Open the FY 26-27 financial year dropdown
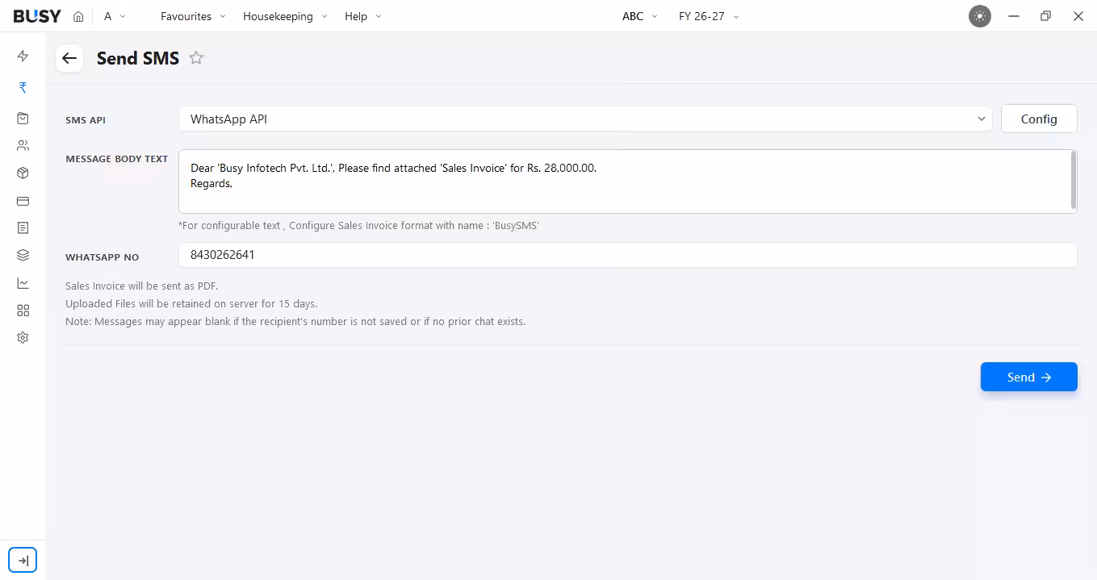Viewport: 1097px width, 580px height. 709,16
